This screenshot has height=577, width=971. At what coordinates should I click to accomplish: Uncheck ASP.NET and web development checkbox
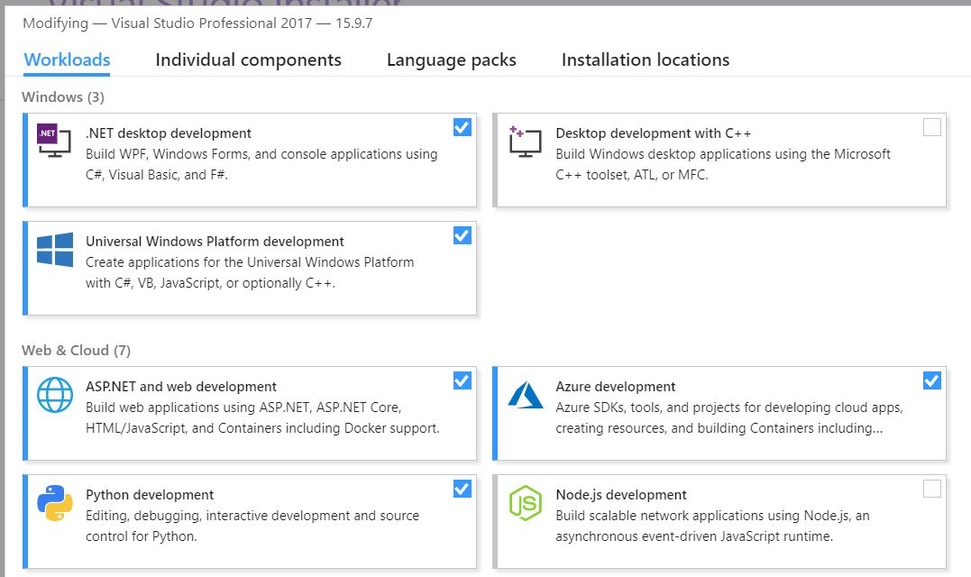pyautogui.click(x=462, y=380)
